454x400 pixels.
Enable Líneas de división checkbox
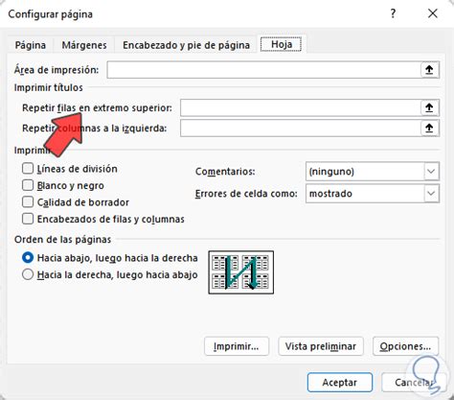28,168
